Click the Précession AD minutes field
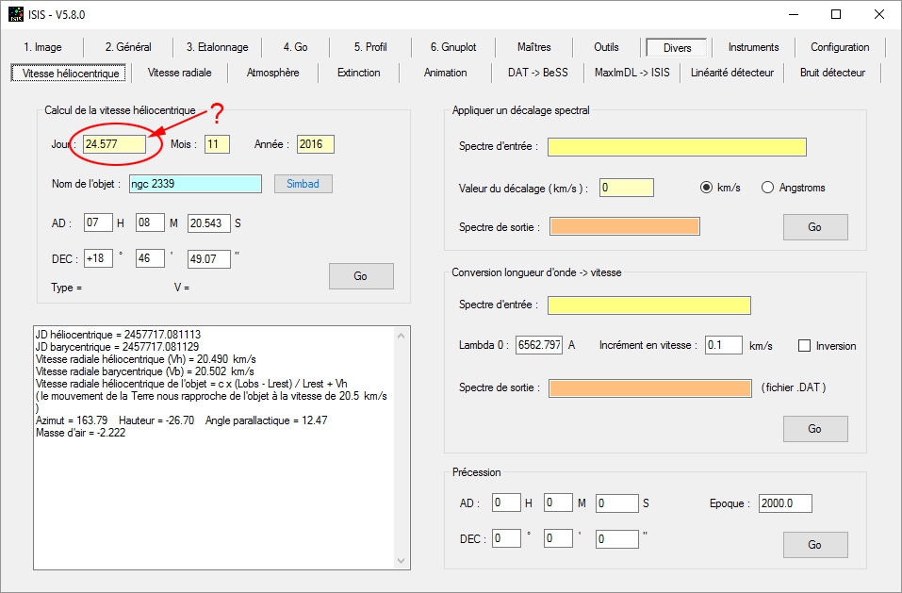 558,502
